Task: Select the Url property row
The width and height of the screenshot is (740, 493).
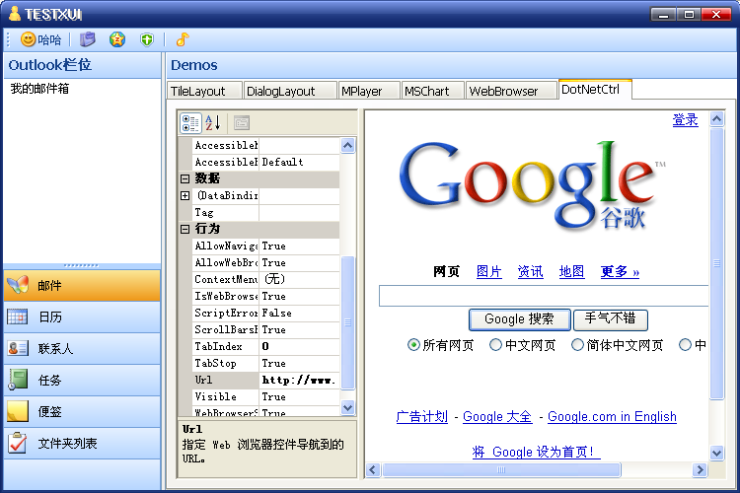Action: (x=265, y=380)
